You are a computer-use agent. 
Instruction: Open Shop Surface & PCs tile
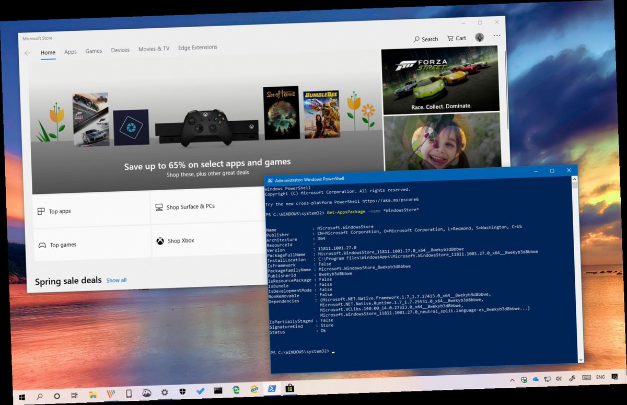[209, 205]
